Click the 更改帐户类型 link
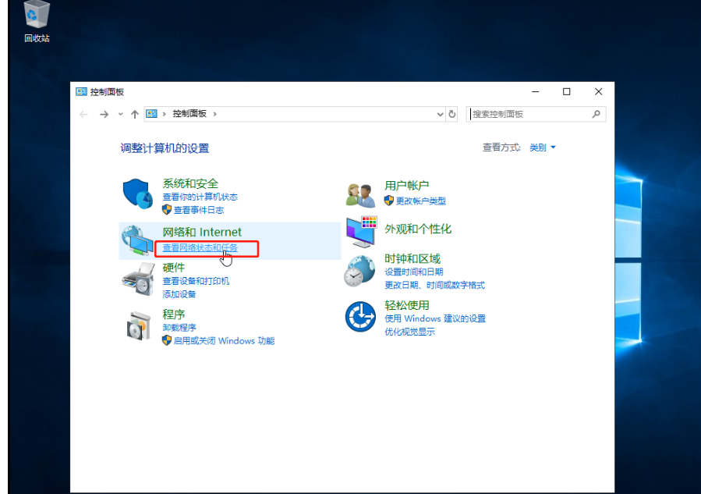Image resolution: width=701 pixels, height=494 pixels. [420, 201]
